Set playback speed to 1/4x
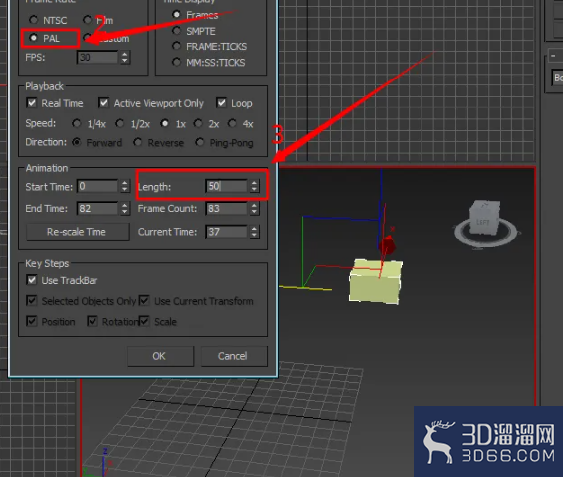563x477 pixels. tap(77, 124)
